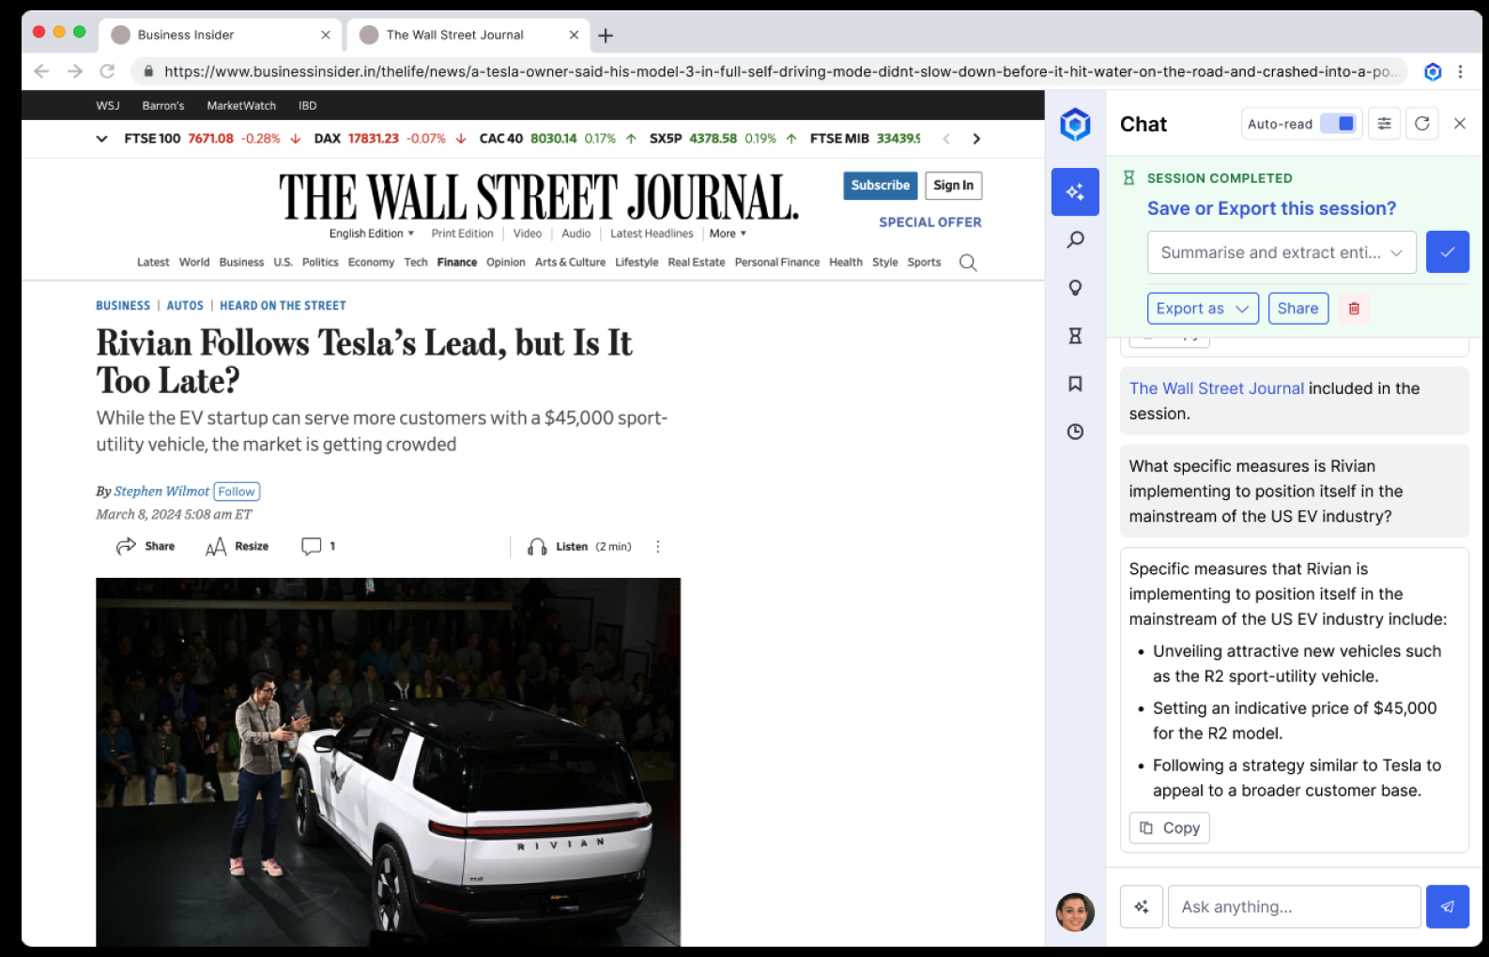Viewport: 1489px width, 957px height.
Task: Click the chat refresh icon
Action: click(x=1422, y=124)
